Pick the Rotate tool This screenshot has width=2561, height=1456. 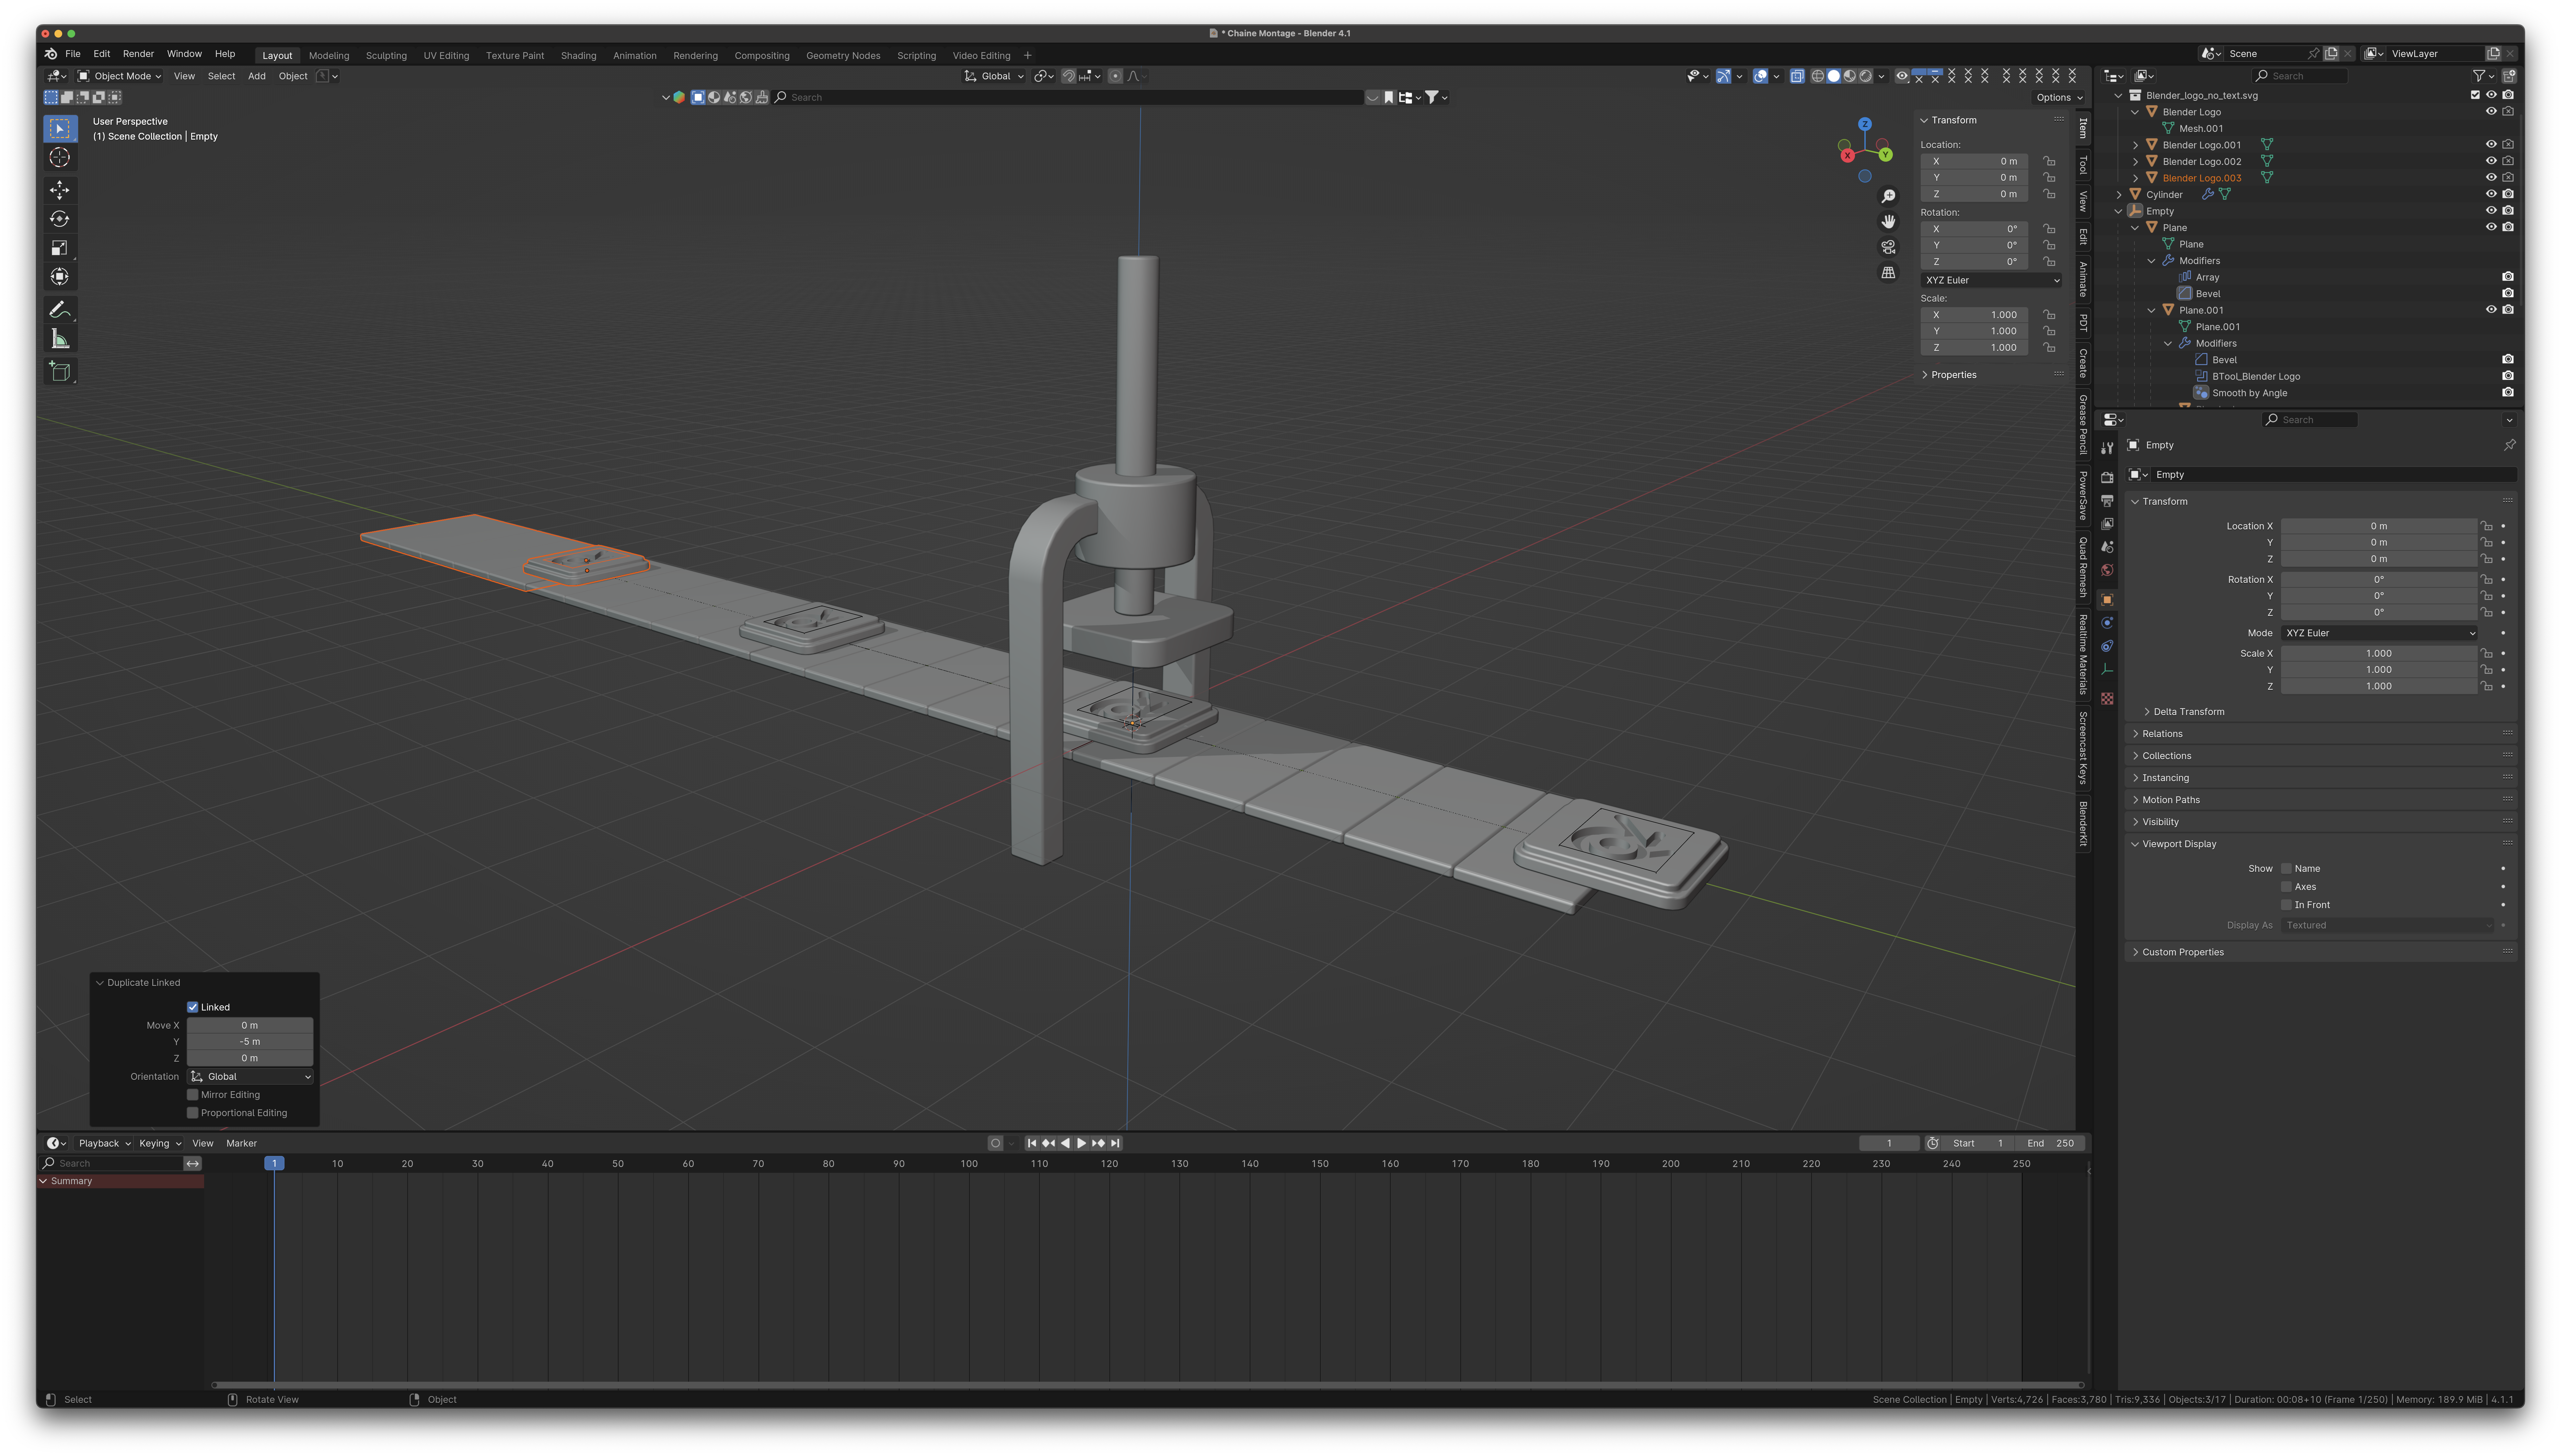coord(60,219)
